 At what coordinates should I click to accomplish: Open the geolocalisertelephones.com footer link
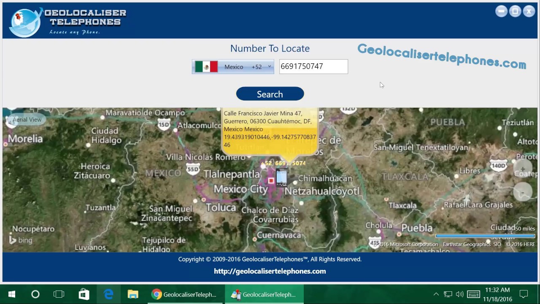(270, 271)
